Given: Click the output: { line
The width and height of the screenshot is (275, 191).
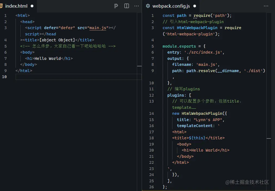Looking at the screenshot, I should tap(178, 58).
